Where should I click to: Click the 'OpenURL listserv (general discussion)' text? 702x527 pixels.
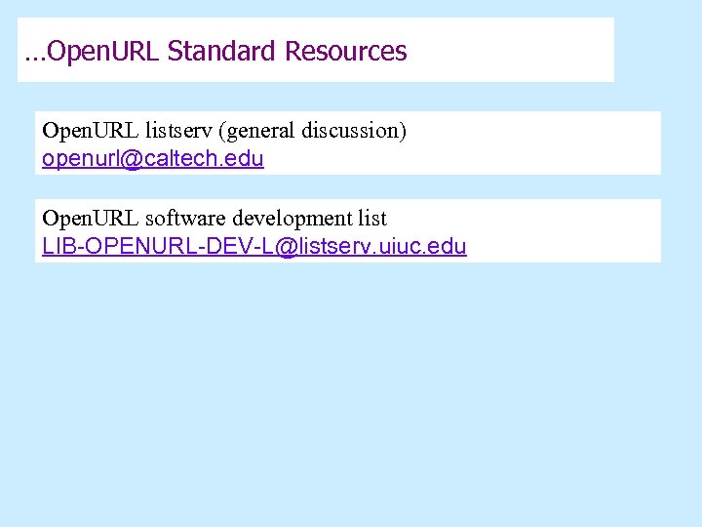[224, 131]
